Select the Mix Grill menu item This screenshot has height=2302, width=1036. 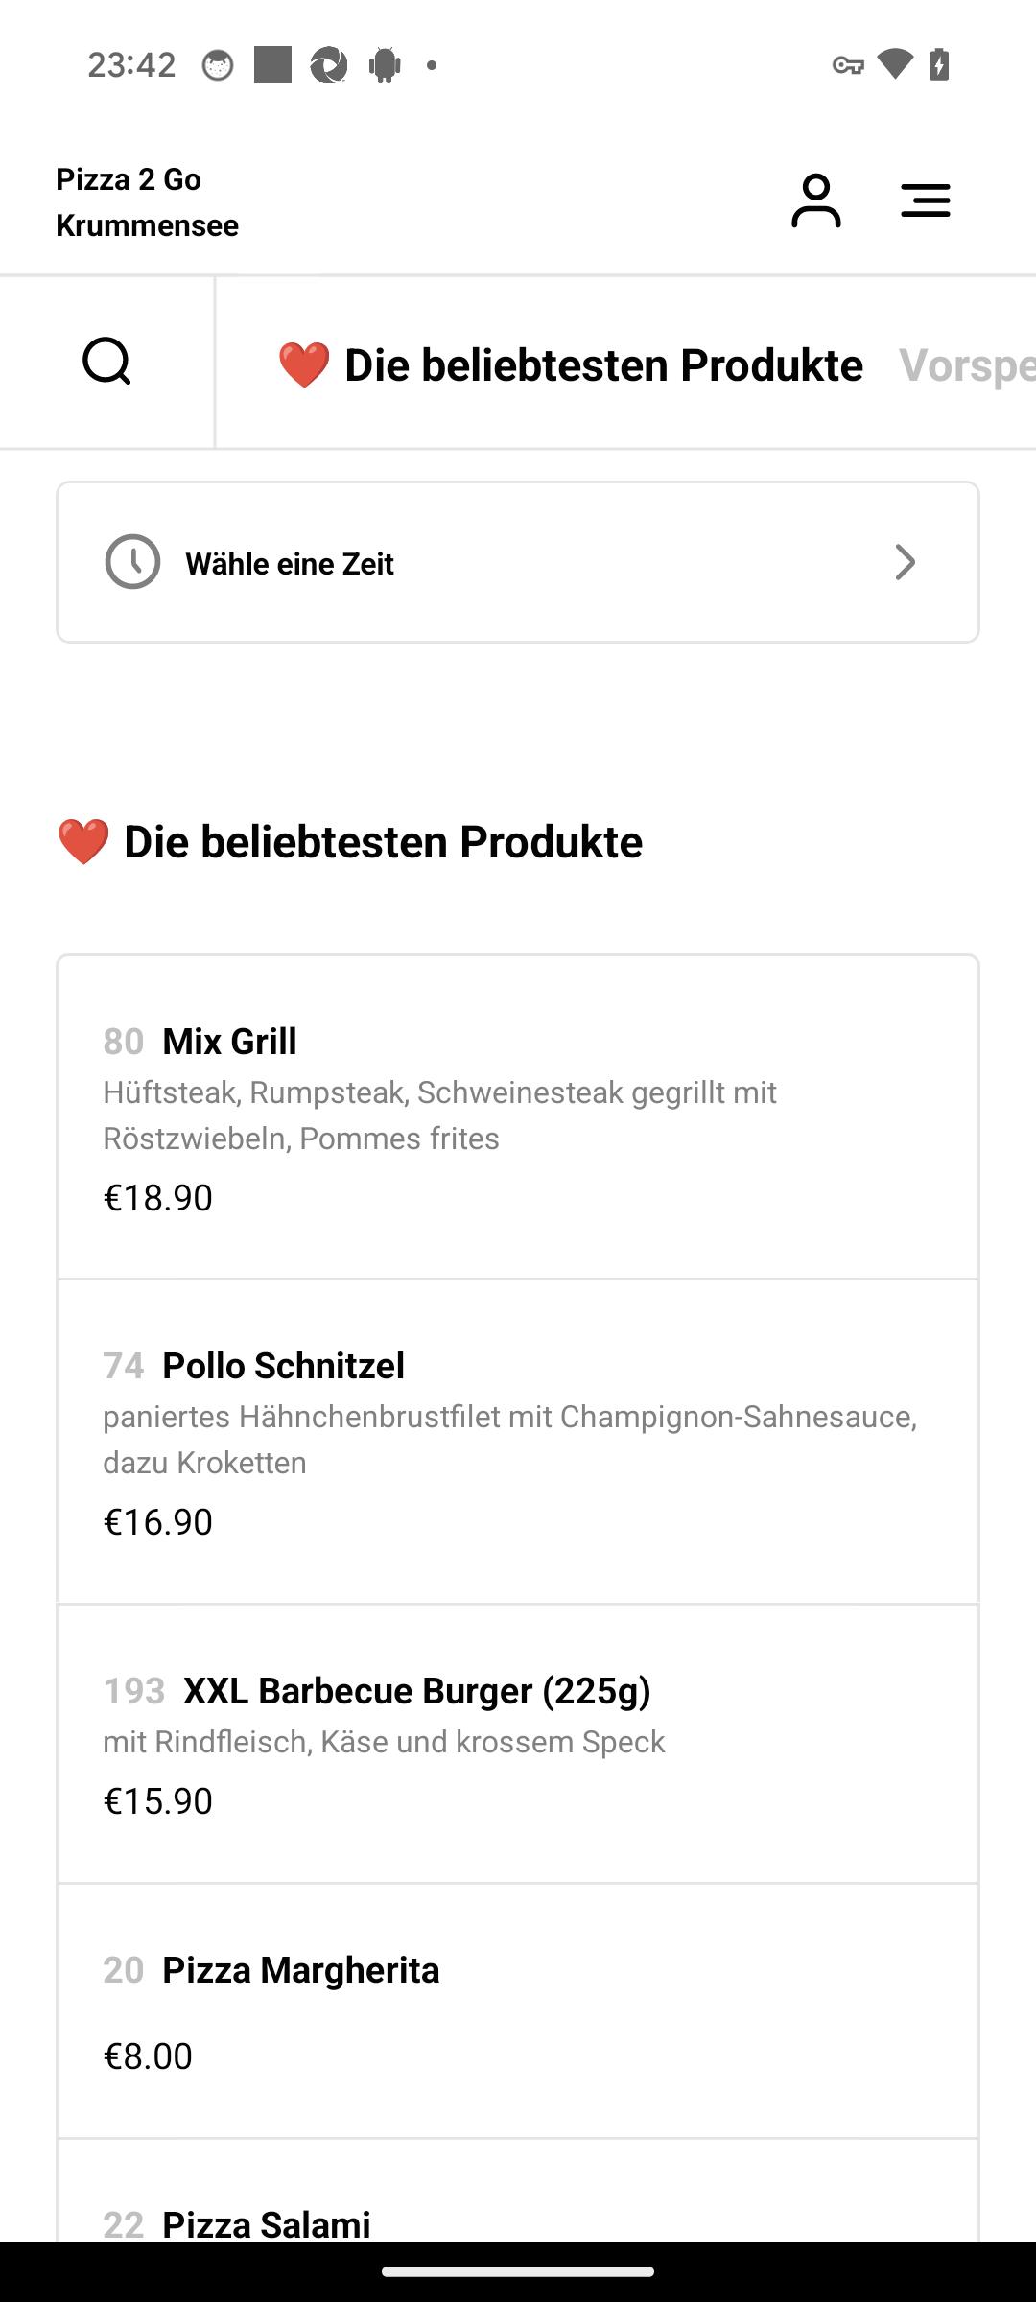click(518, 1117)
